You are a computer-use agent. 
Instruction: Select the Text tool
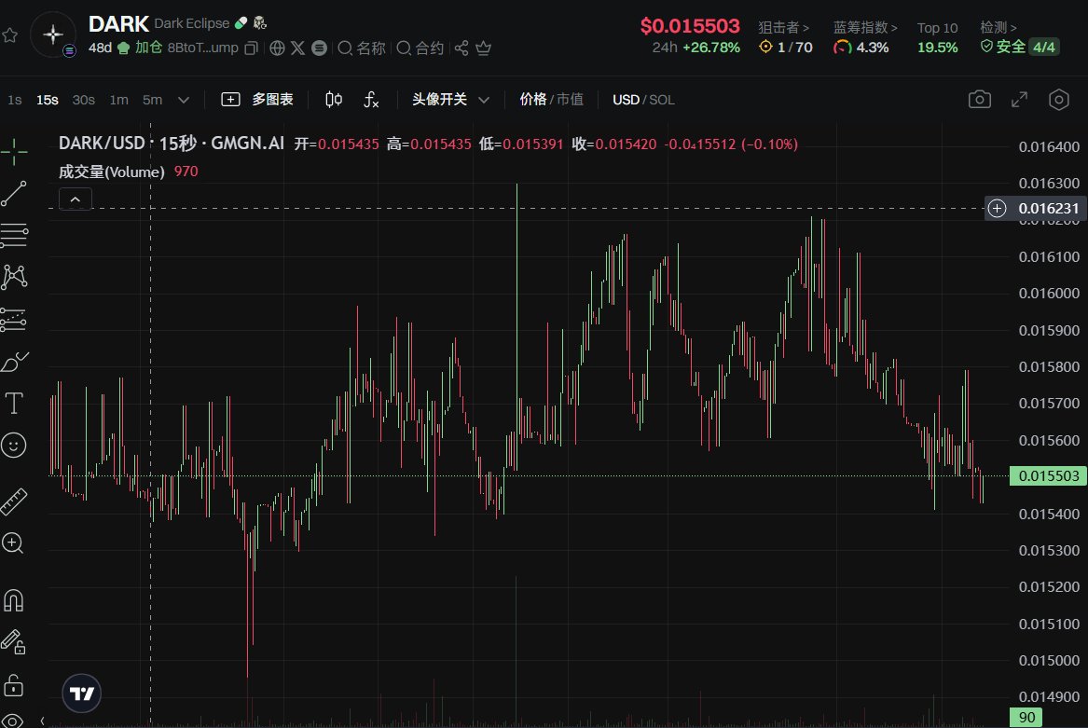click(x=14, y=404)
